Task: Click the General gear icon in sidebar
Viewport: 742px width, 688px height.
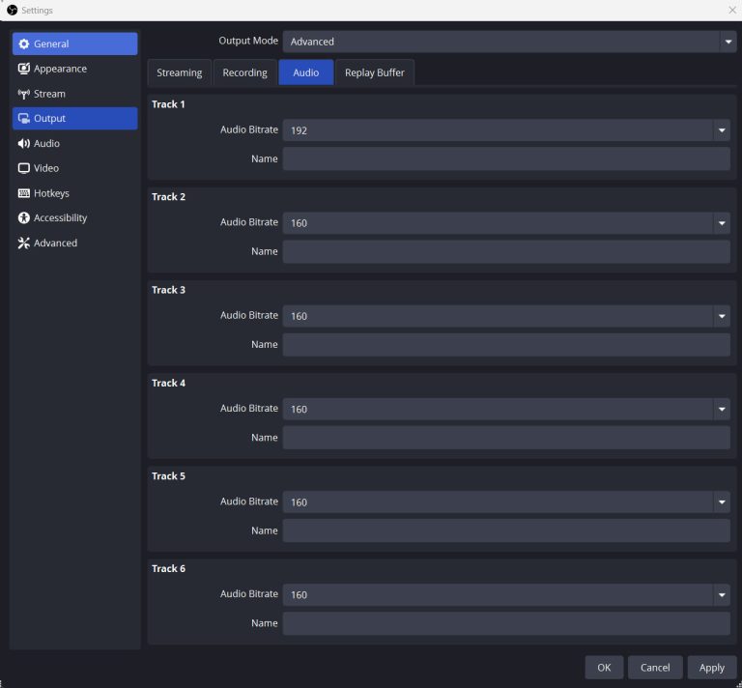Action: 24,44
